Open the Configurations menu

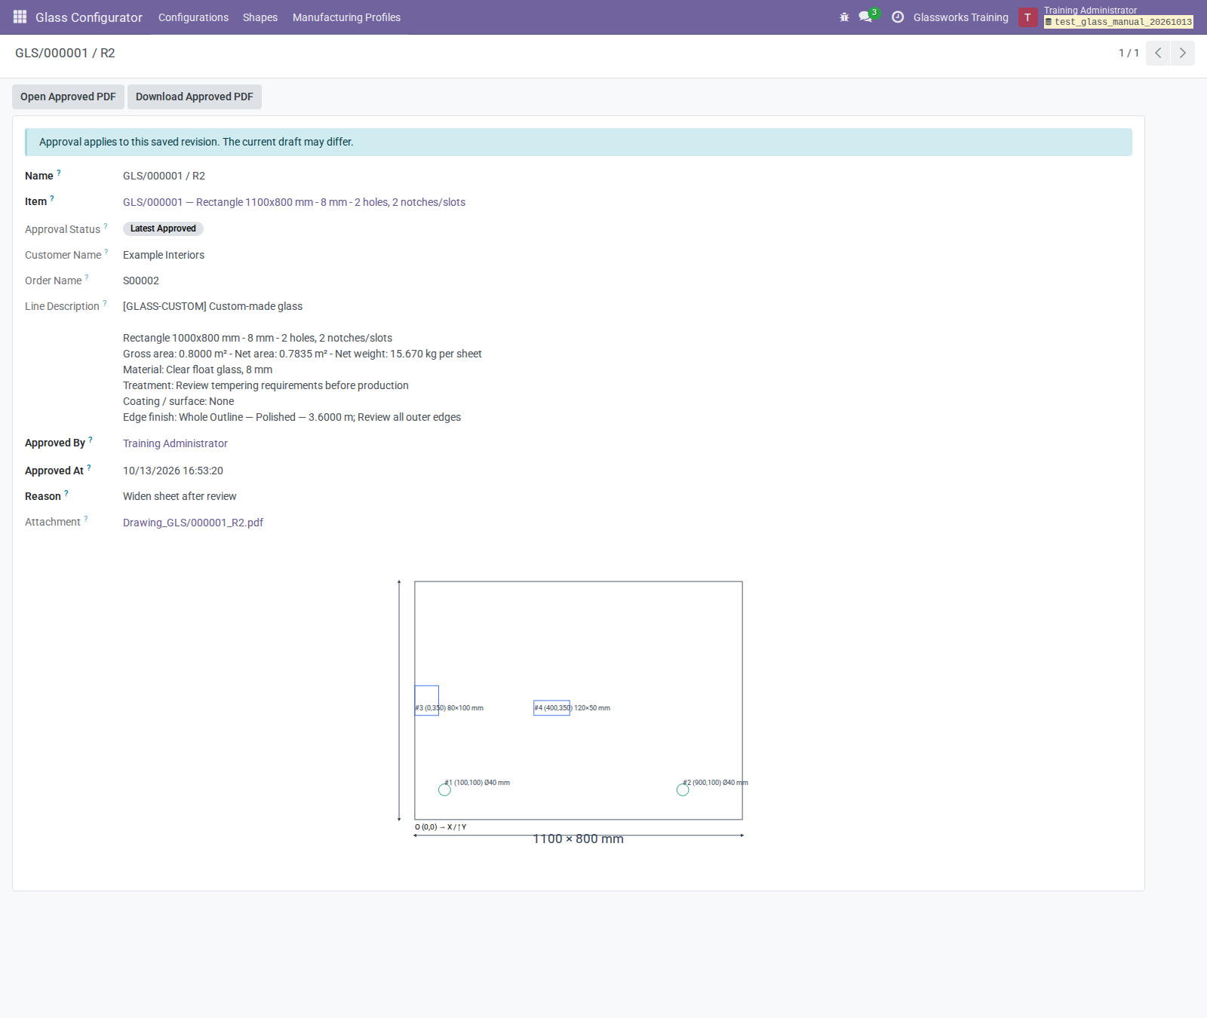point(193,17)
